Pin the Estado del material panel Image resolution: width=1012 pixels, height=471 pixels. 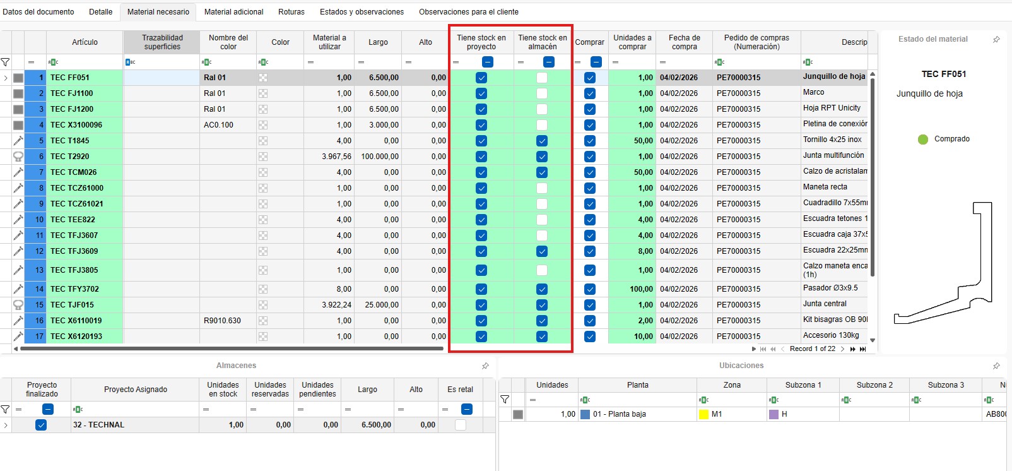point(996,39)
